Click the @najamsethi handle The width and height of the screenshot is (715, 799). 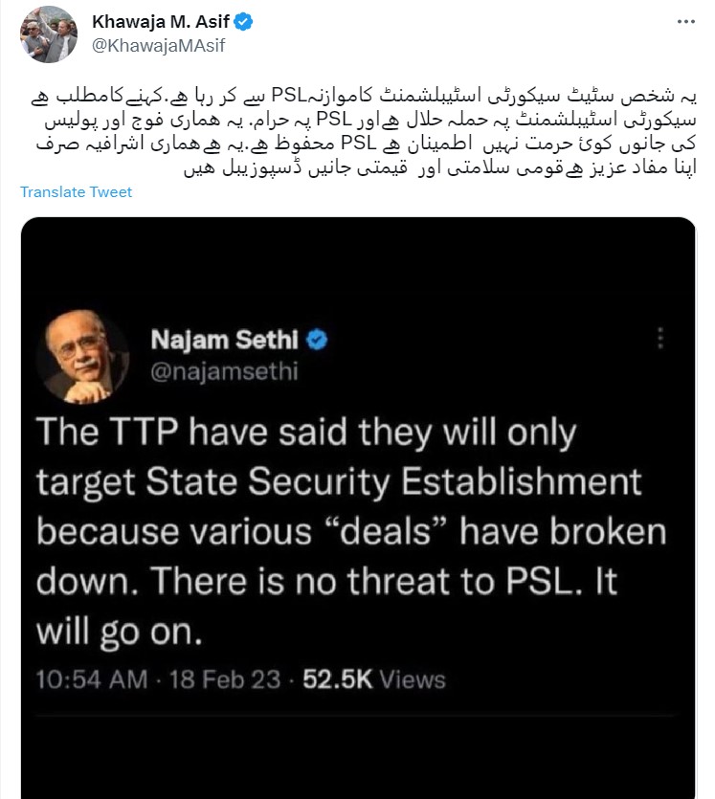coord(211,366)
